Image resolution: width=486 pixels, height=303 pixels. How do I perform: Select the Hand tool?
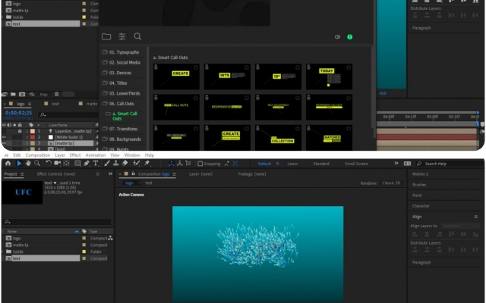tap(28, 164)
